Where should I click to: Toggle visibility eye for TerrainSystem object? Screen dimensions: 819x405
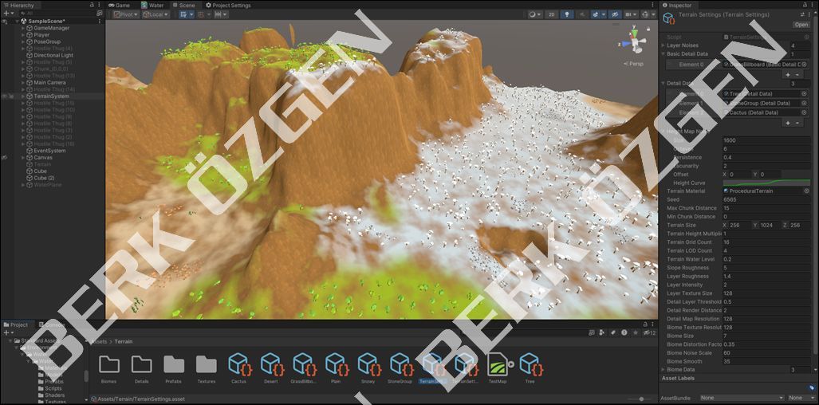point(5,96)
